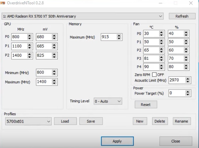The image size is (199, 148).
Task: Increase Fan P0 temperature with up arrow
Action: point(161,32)
